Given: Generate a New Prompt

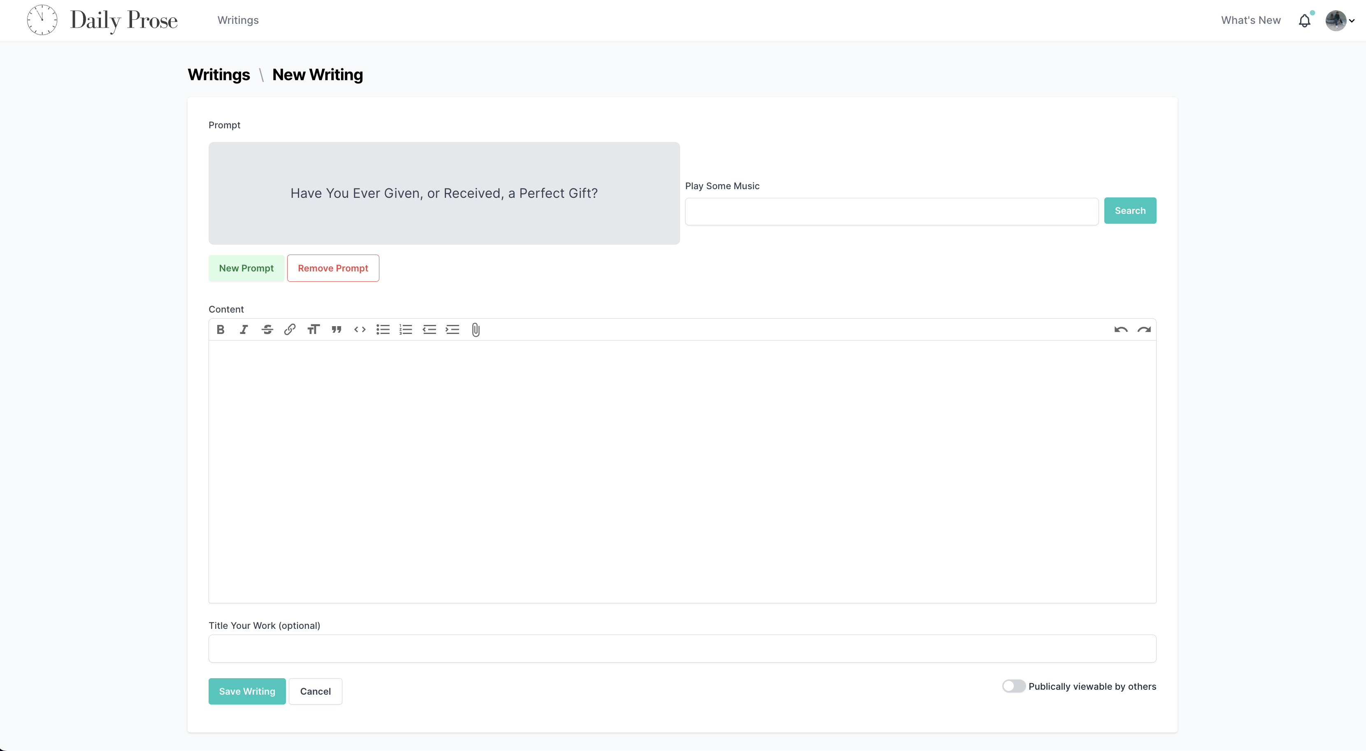Looking at the screenshot, I should point(246,268).
